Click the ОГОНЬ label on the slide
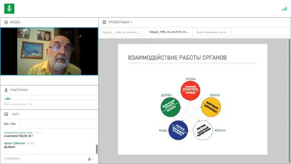Image resolution: width=291 pixels, height=164 pixels. point(191,79)
